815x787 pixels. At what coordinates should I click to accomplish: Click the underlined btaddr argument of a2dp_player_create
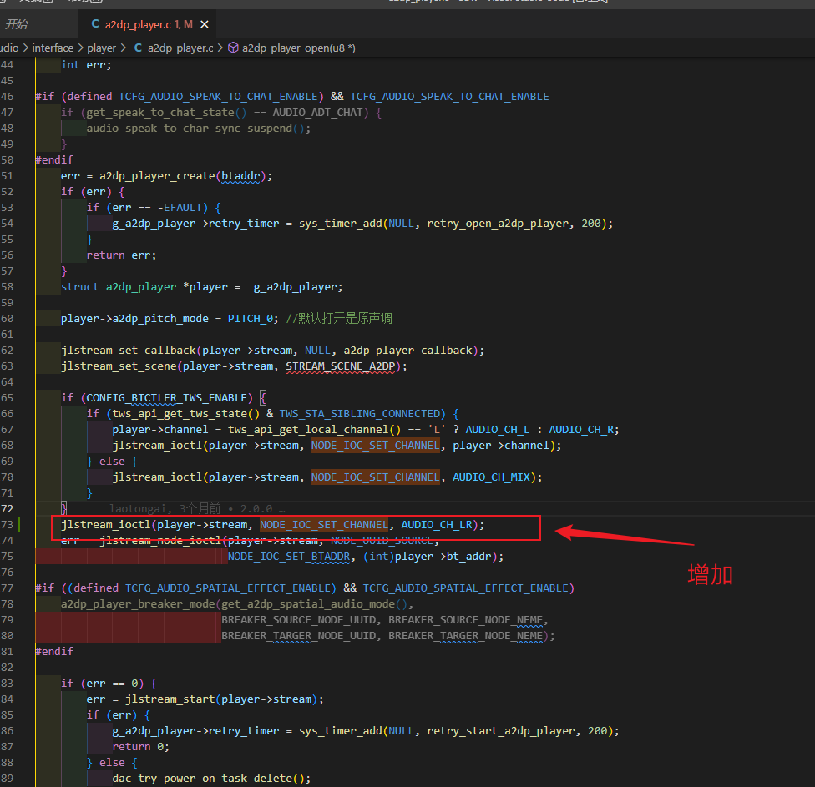(240, 176)
